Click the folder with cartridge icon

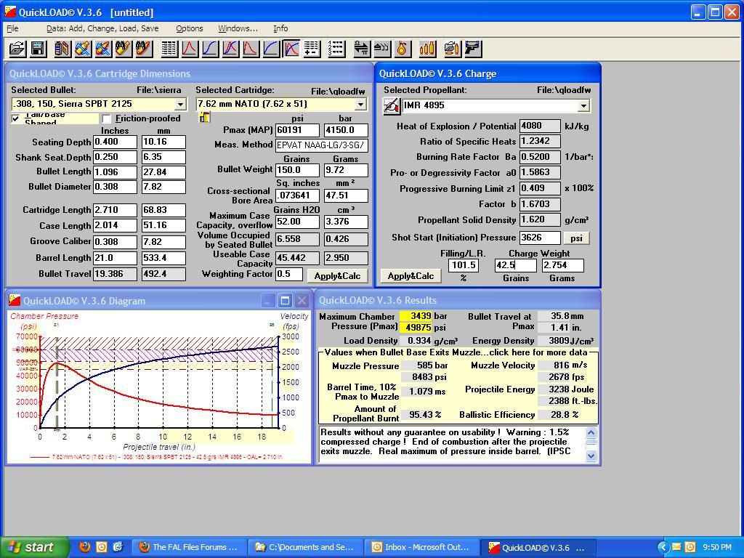point(452,49)
